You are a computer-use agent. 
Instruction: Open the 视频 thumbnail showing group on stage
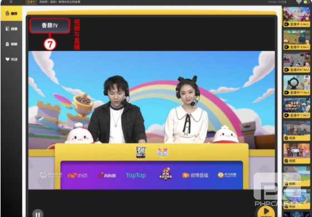[x=296, y=154]
